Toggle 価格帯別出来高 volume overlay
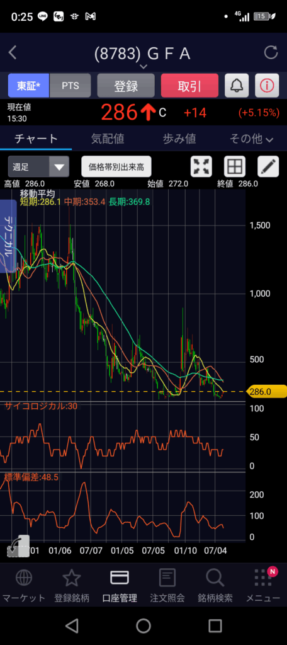 116,166
